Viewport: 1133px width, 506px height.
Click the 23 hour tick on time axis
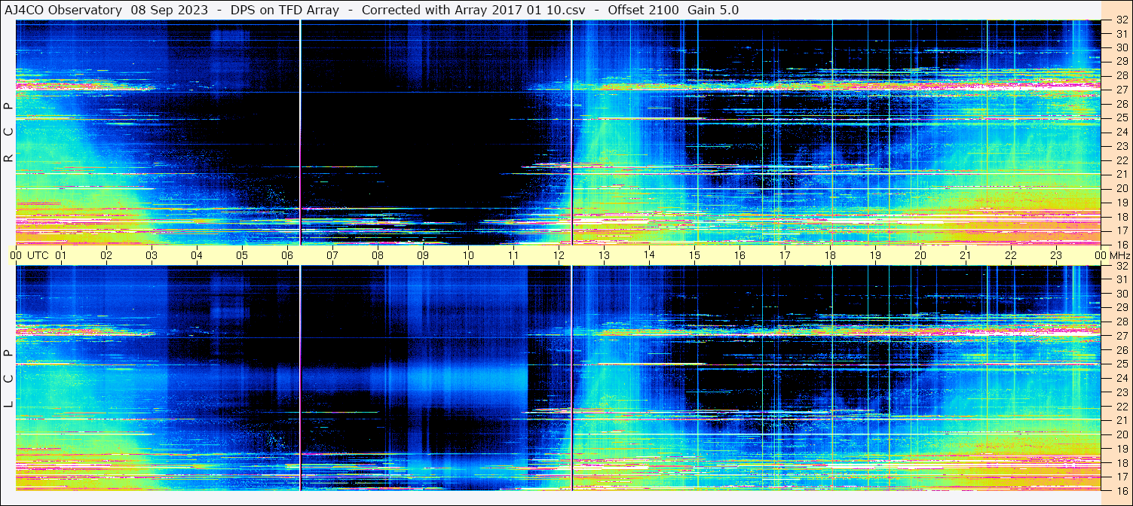coord(1056,255)
